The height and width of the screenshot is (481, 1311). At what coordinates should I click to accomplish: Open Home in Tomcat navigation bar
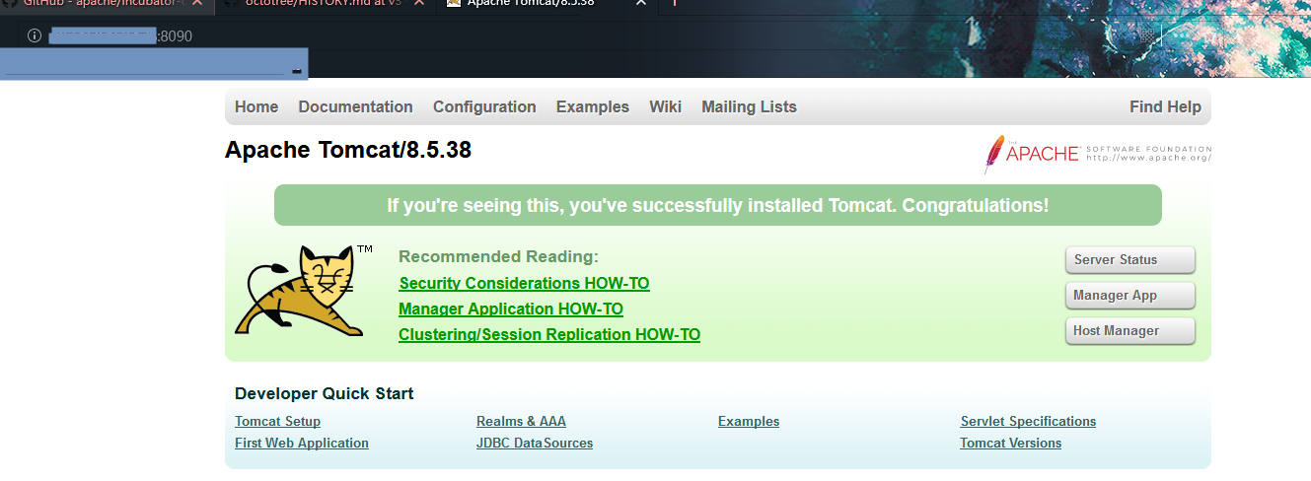click(256, 107)
